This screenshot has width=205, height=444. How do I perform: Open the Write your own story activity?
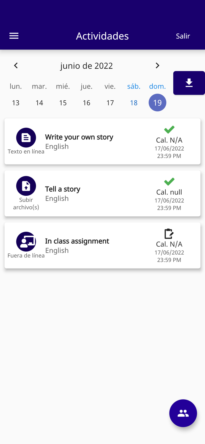79,137
